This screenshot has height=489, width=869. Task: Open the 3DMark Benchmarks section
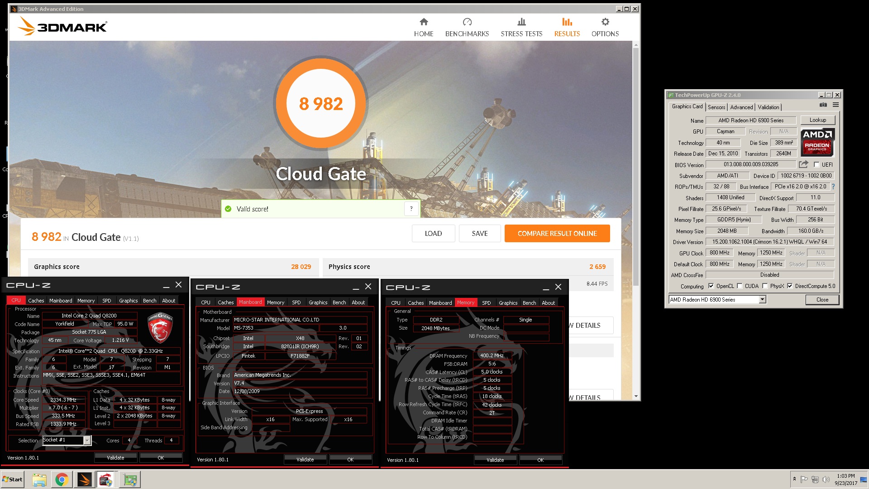(x=467, y=28)
